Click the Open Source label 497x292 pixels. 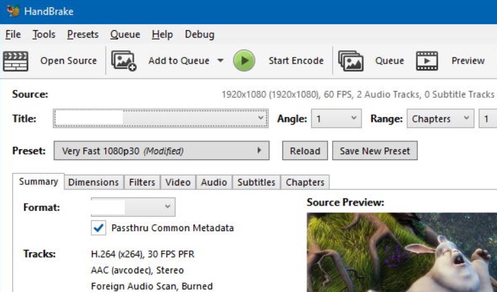(x=68, y=61)
